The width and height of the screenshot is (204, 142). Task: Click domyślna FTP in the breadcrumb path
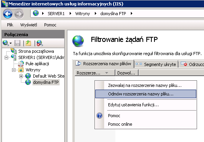[x=113, y=14]
